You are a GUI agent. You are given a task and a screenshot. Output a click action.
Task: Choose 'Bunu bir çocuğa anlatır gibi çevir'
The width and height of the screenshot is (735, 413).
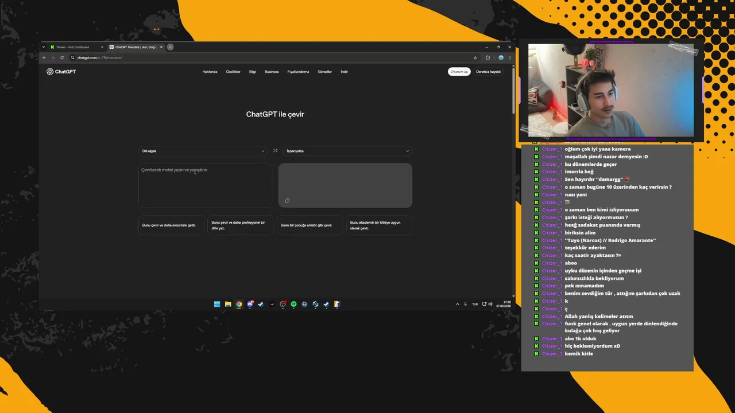(x=310, y=225)
